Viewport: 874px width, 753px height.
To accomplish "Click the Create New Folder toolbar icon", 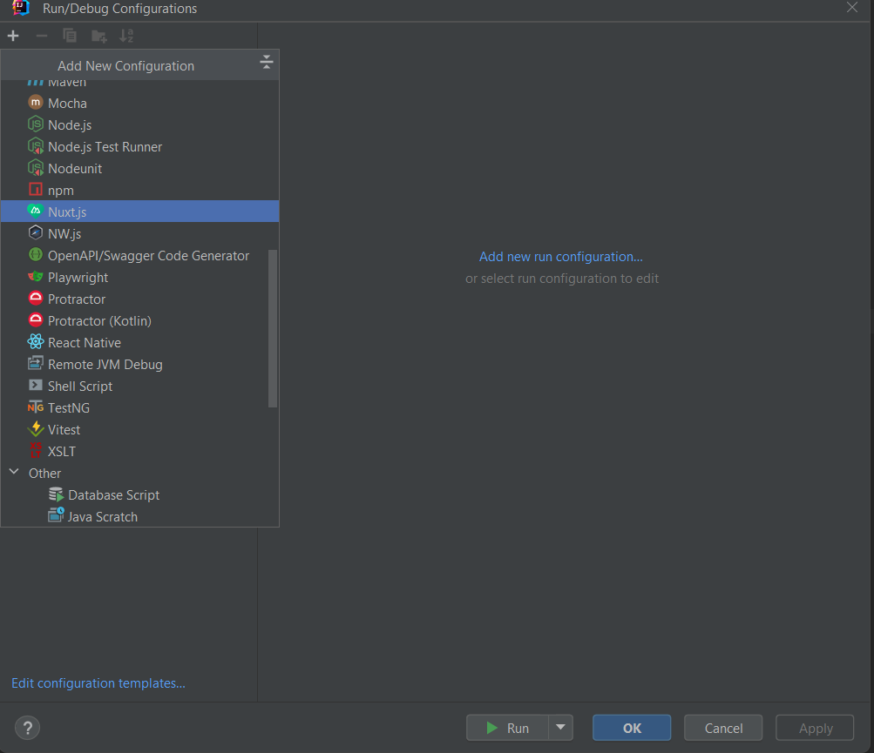I will click(x=98, y=37).
